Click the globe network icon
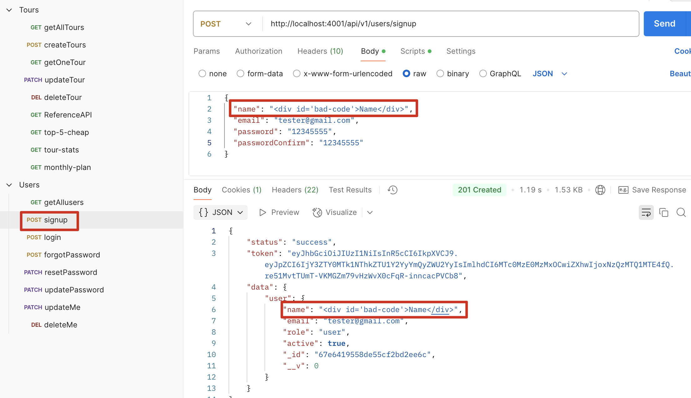691x398 pixels. coord(600,190)
